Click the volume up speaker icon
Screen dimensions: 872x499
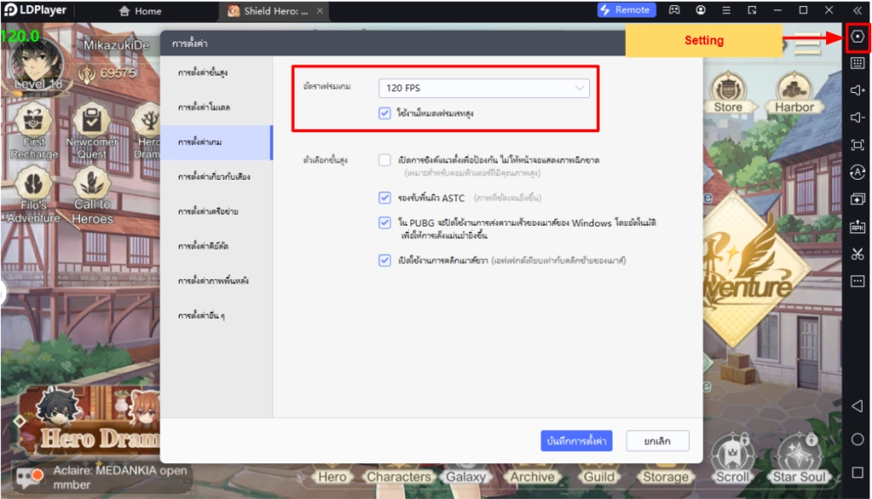pyautogui.click(x=858, y=90)
